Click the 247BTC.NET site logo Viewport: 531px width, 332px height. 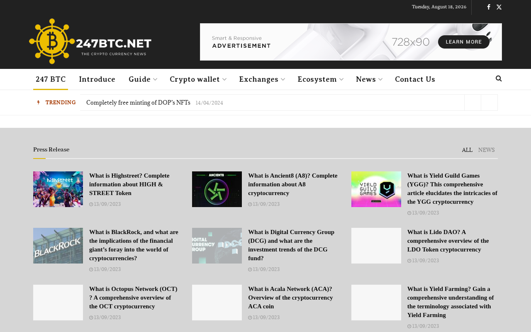[x=90, y=41]
